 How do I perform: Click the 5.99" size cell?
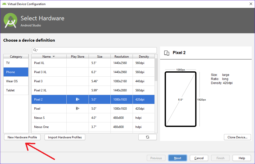point(100,90)
